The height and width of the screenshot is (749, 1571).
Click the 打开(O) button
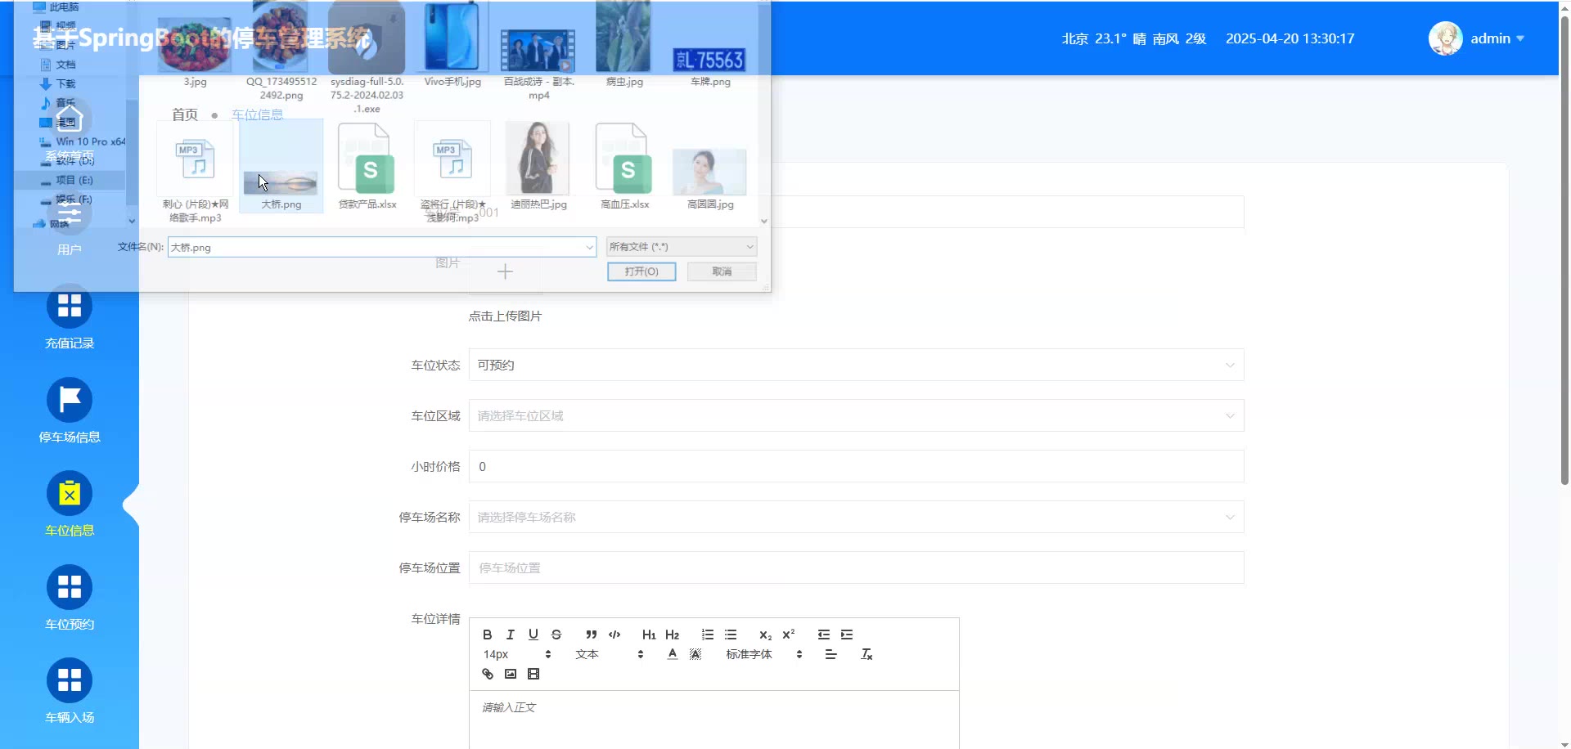(x=641, y=271)
